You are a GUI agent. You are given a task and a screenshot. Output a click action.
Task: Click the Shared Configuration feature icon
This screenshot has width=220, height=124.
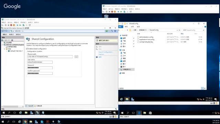tap(28, 39)
